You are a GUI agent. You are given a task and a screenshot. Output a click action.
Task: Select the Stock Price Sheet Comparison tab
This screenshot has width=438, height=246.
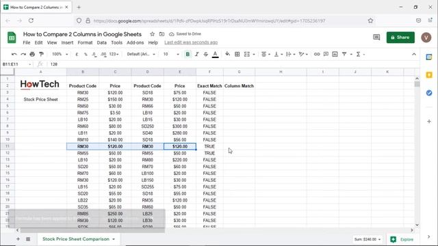tap(79, 239)
